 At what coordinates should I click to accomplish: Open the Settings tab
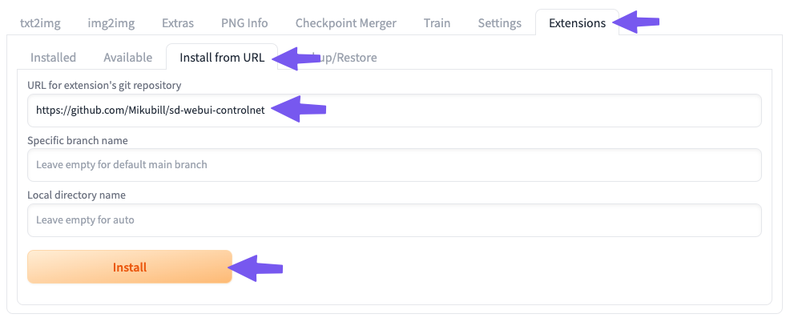click(499, 23)
